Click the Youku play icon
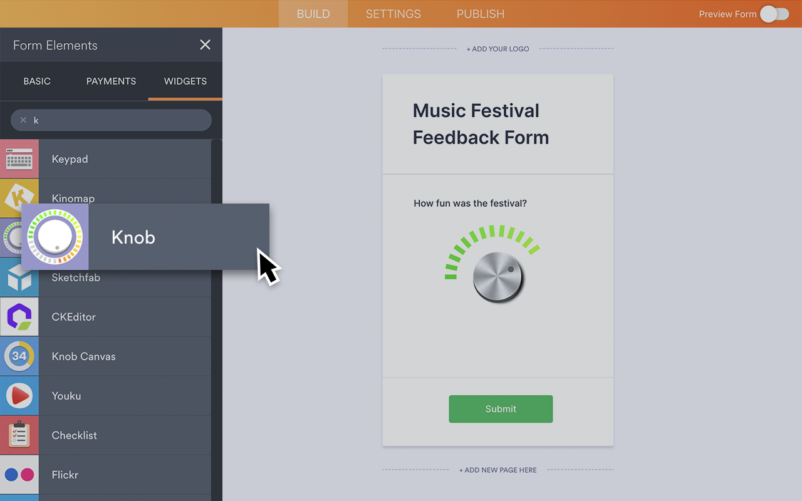 [19, 396]
